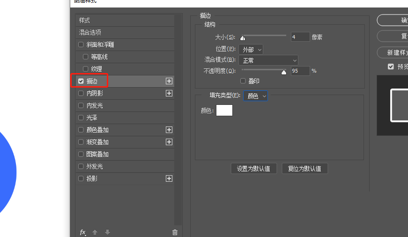Open the 填充类型 dropdown showing 颜色
The image size is (408, 237).
(255, 96)
